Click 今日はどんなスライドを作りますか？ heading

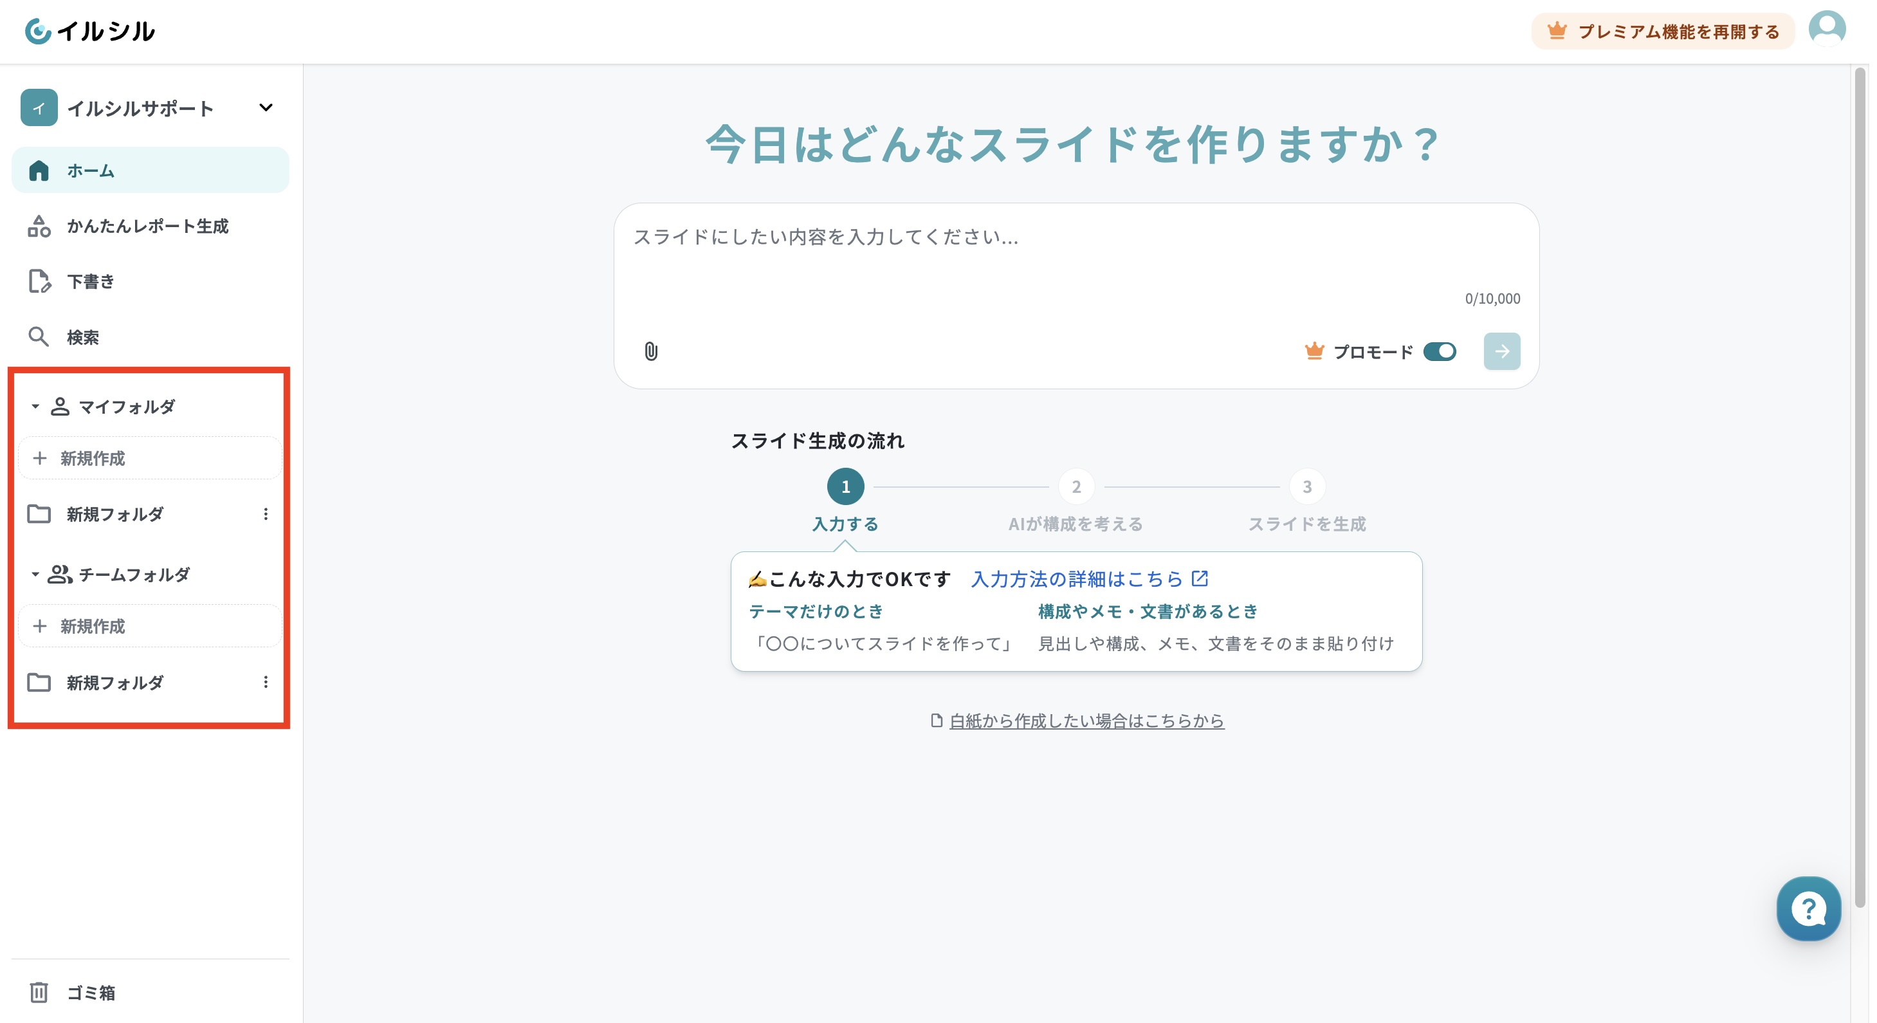click(1072, 144)
